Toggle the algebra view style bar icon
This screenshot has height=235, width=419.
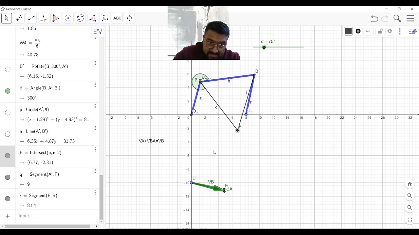98,31
